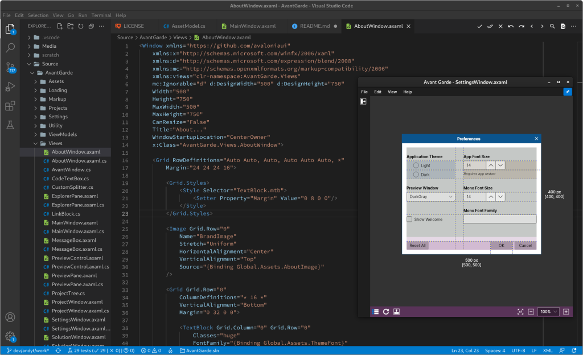Click the reload icon in Avant Garde toolbar

(x=386, y=312)
